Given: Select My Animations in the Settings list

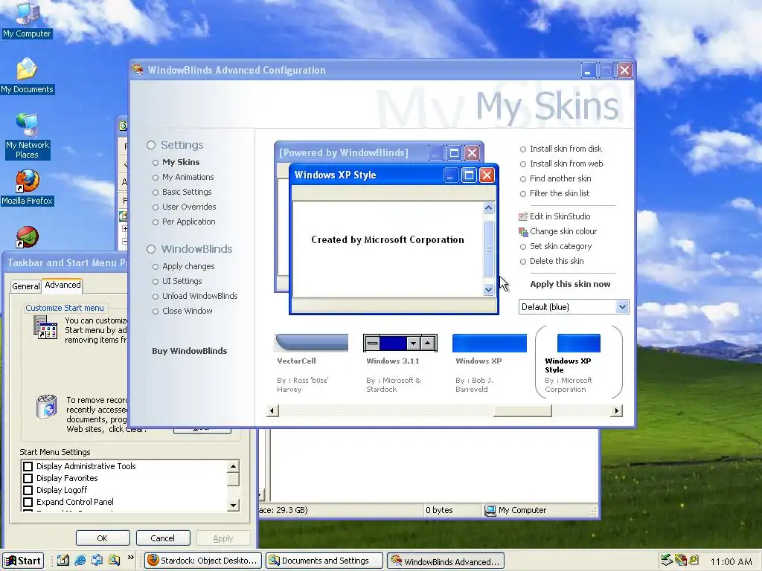Looking at the screenshot, I should tap(183, 177).
